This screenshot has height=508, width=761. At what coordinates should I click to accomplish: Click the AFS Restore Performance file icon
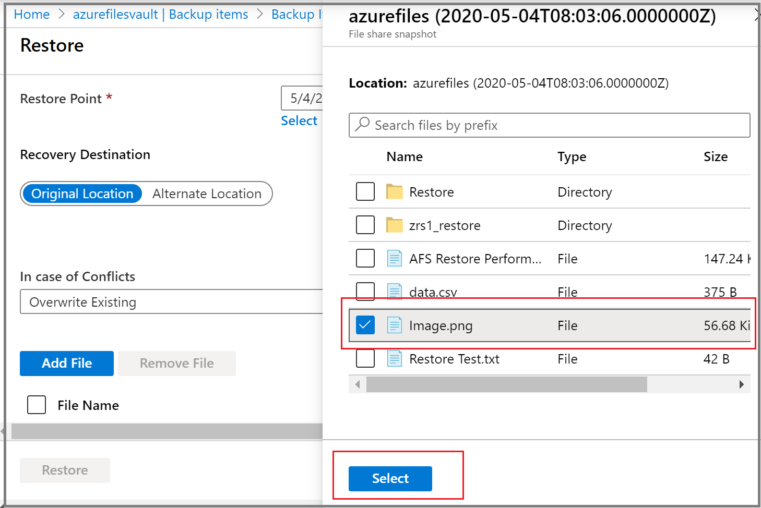(395, 258)
